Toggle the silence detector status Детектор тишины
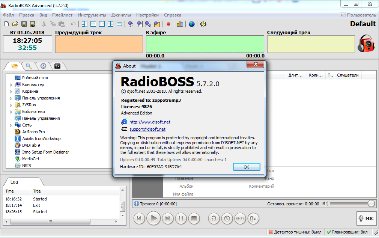The height and width of the screenshot is (238, 379). 295,232
